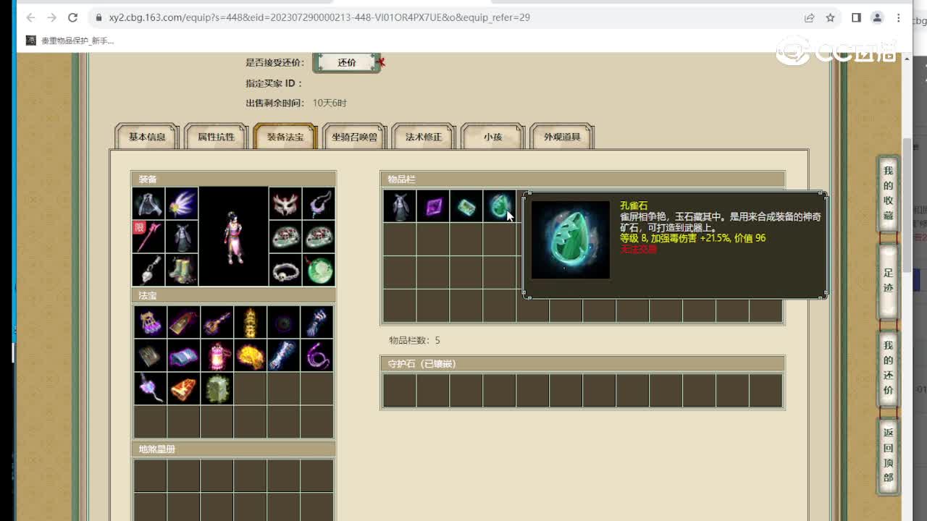Click the green stone tablet treasure
The width and height of the screenshot is (927, 521).
pos(217,389)
